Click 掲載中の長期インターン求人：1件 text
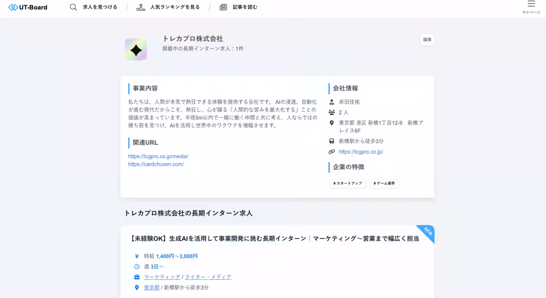 point(203,49)
